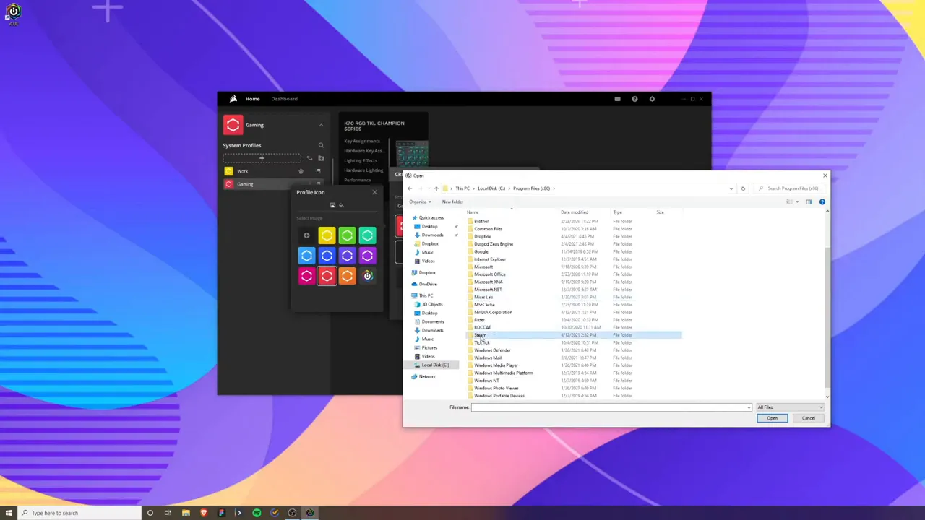Click the Open button in the file dialog
Image resolution: width=925 pixels, height=520 pixels.
coord(772,418)
